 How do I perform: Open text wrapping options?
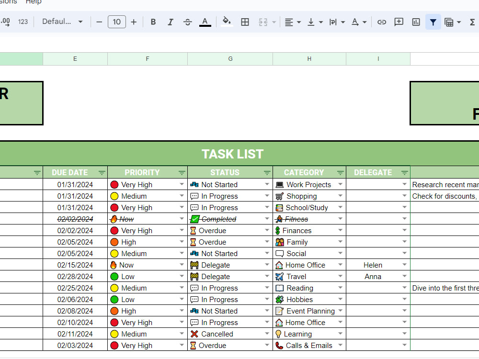coord(337,22)
